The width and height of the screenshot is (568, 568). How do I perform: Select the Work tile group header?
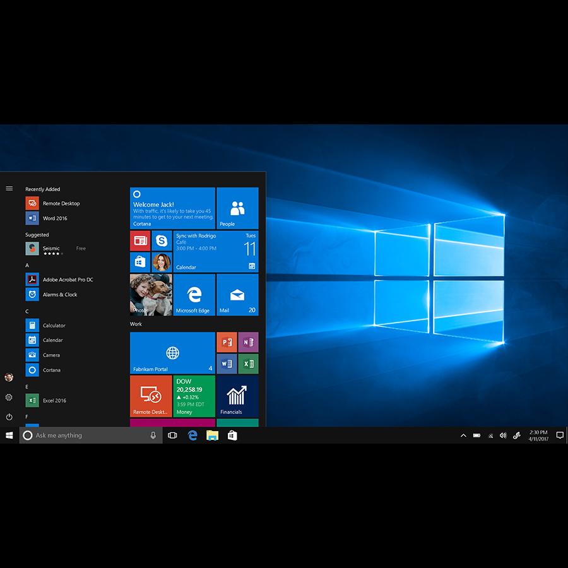pyautogui.click(x=136, y=324)
